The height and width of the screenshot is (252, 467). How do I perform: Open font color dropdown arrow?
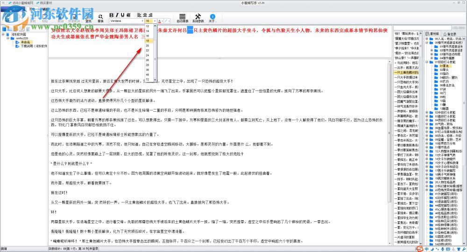click(163, 21)
